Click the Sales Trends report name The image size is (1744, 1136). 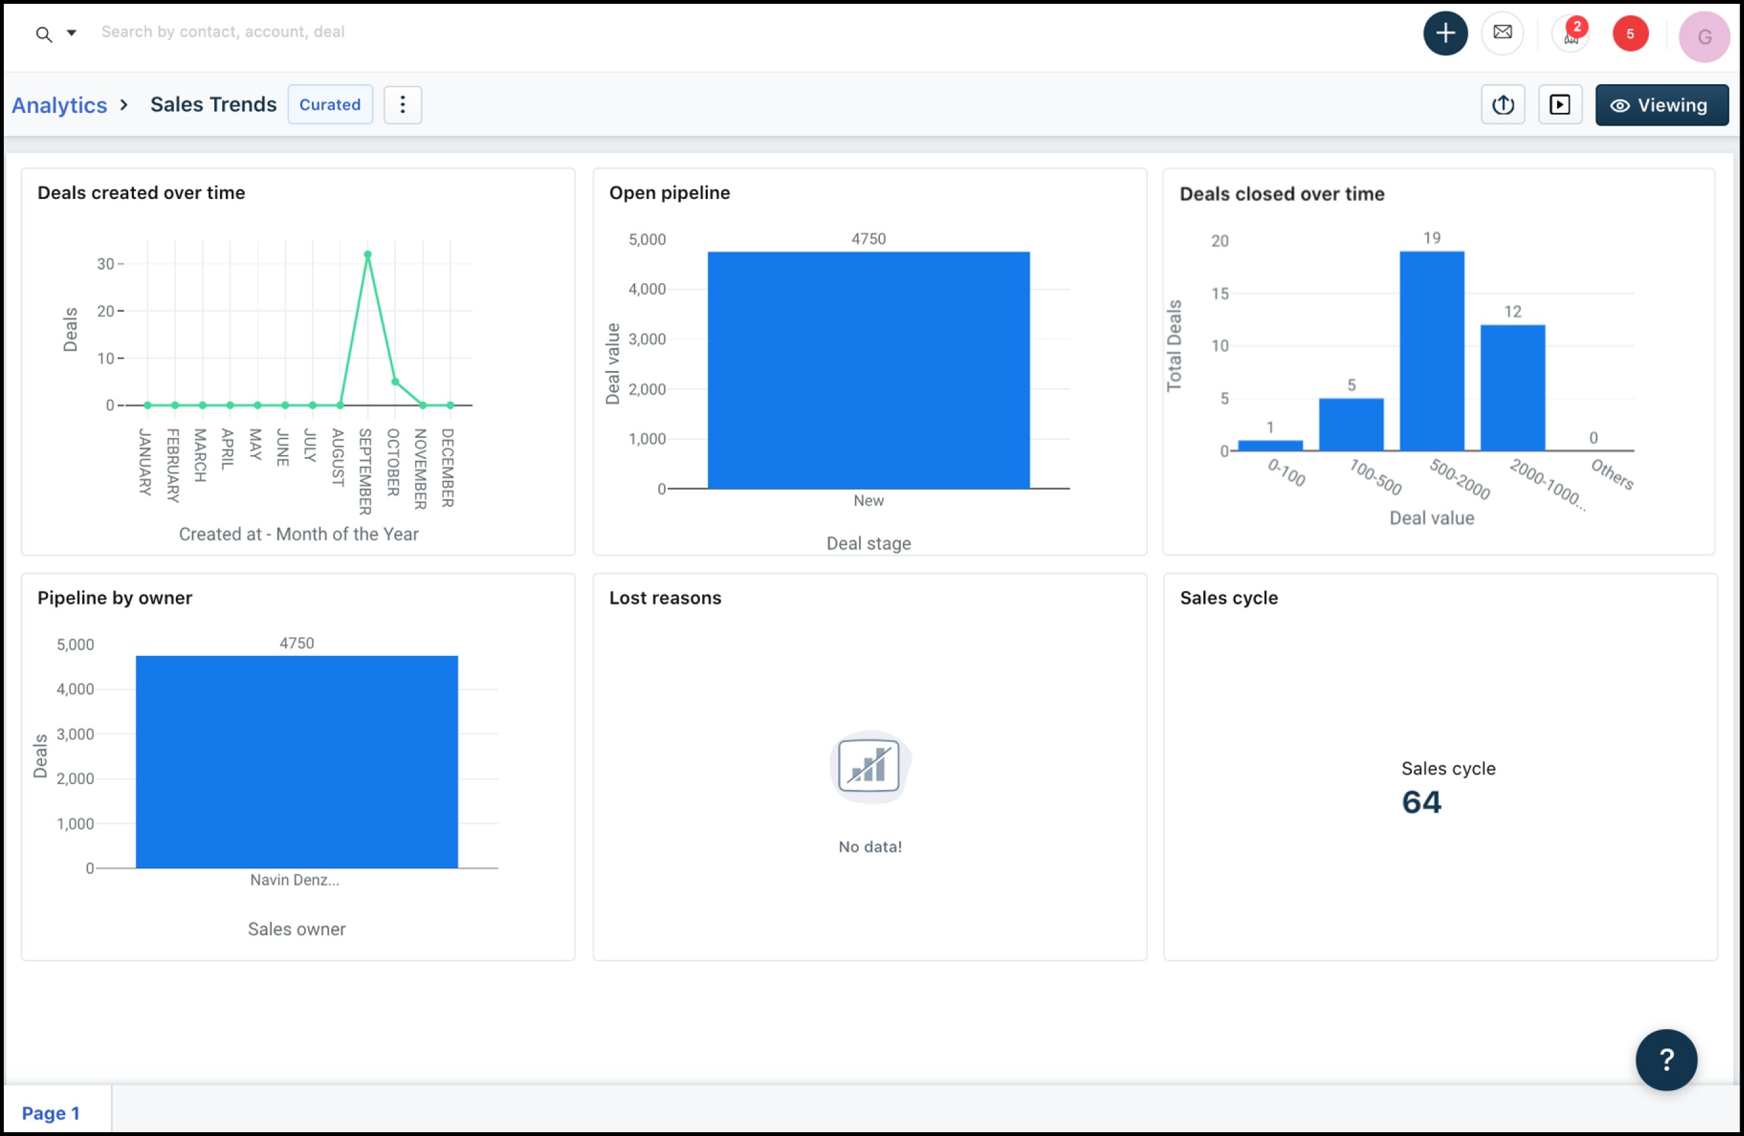213,105
